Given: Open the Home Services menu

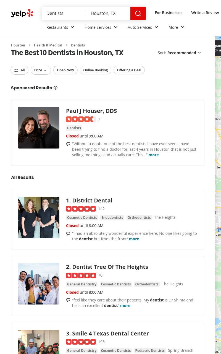Looking at the screenshot, I should click(x=101, y=27).
